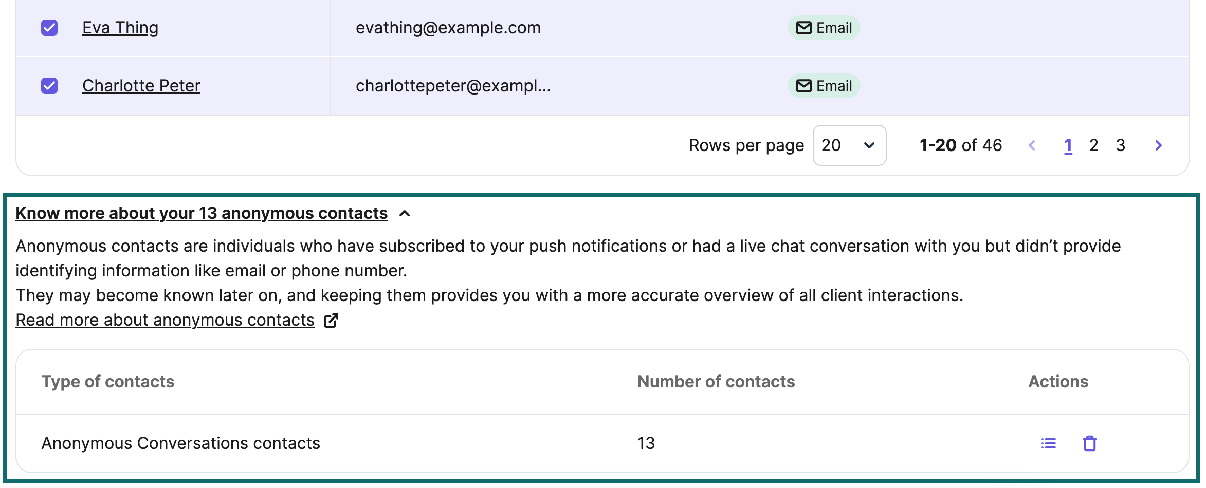This screenshot has width=1206, height=488.
Task: Click the external link icon
Action: pos(331,321)
